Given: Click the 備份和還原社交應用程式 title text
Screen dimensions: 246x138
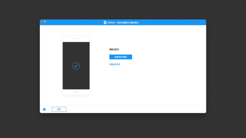Looking at the screenshot, I should pos(128,23).
